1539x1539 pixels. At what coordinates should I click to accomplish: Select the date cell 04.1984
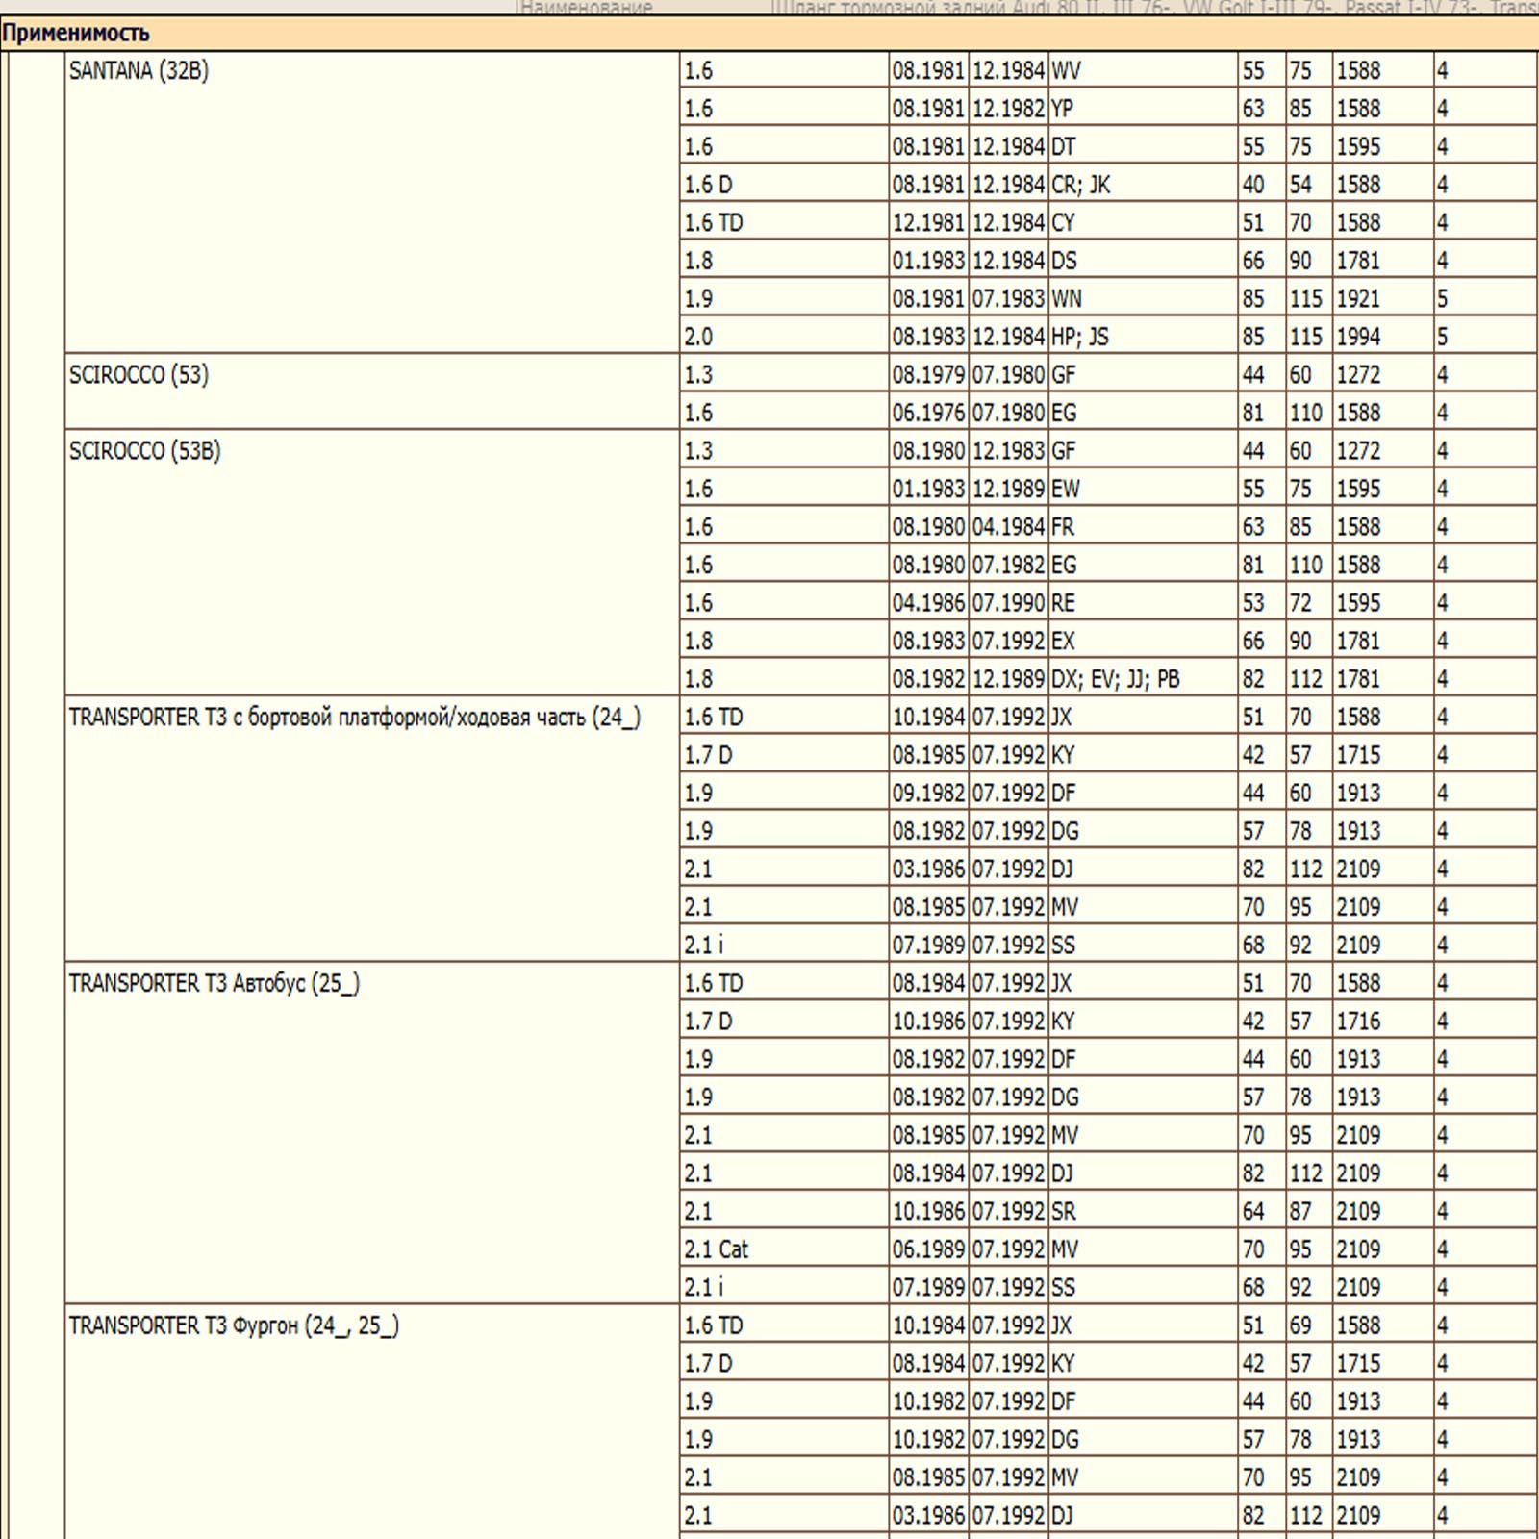coord(1008,527)
